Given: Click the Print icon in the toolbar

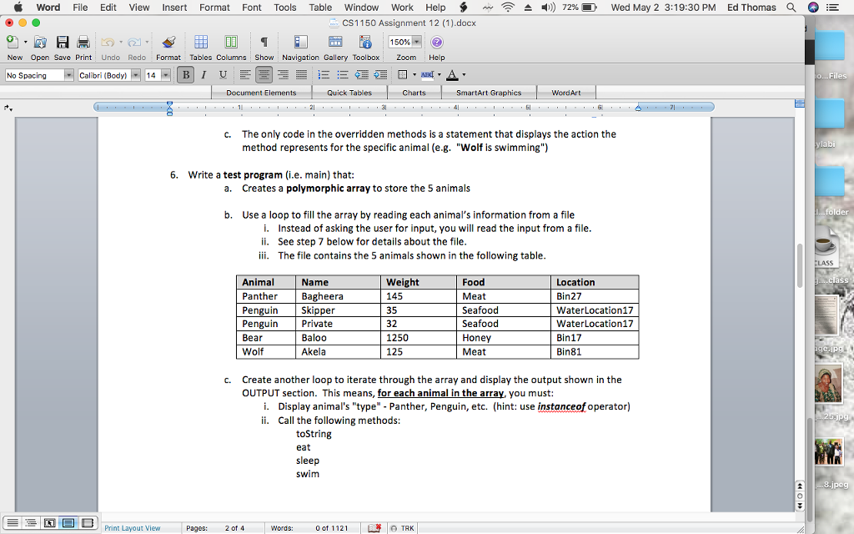Looking at the screenshot, I should click(83, 43).
